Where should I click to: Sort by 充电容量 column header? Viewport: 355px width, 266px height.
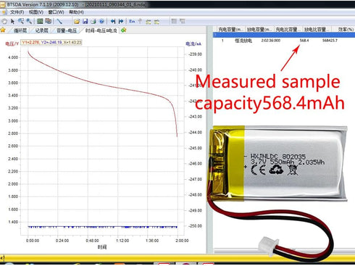(x=231, y=30)
